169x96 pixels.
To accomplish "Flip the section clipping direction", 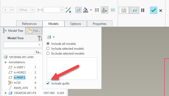I will tap(68, 10).
